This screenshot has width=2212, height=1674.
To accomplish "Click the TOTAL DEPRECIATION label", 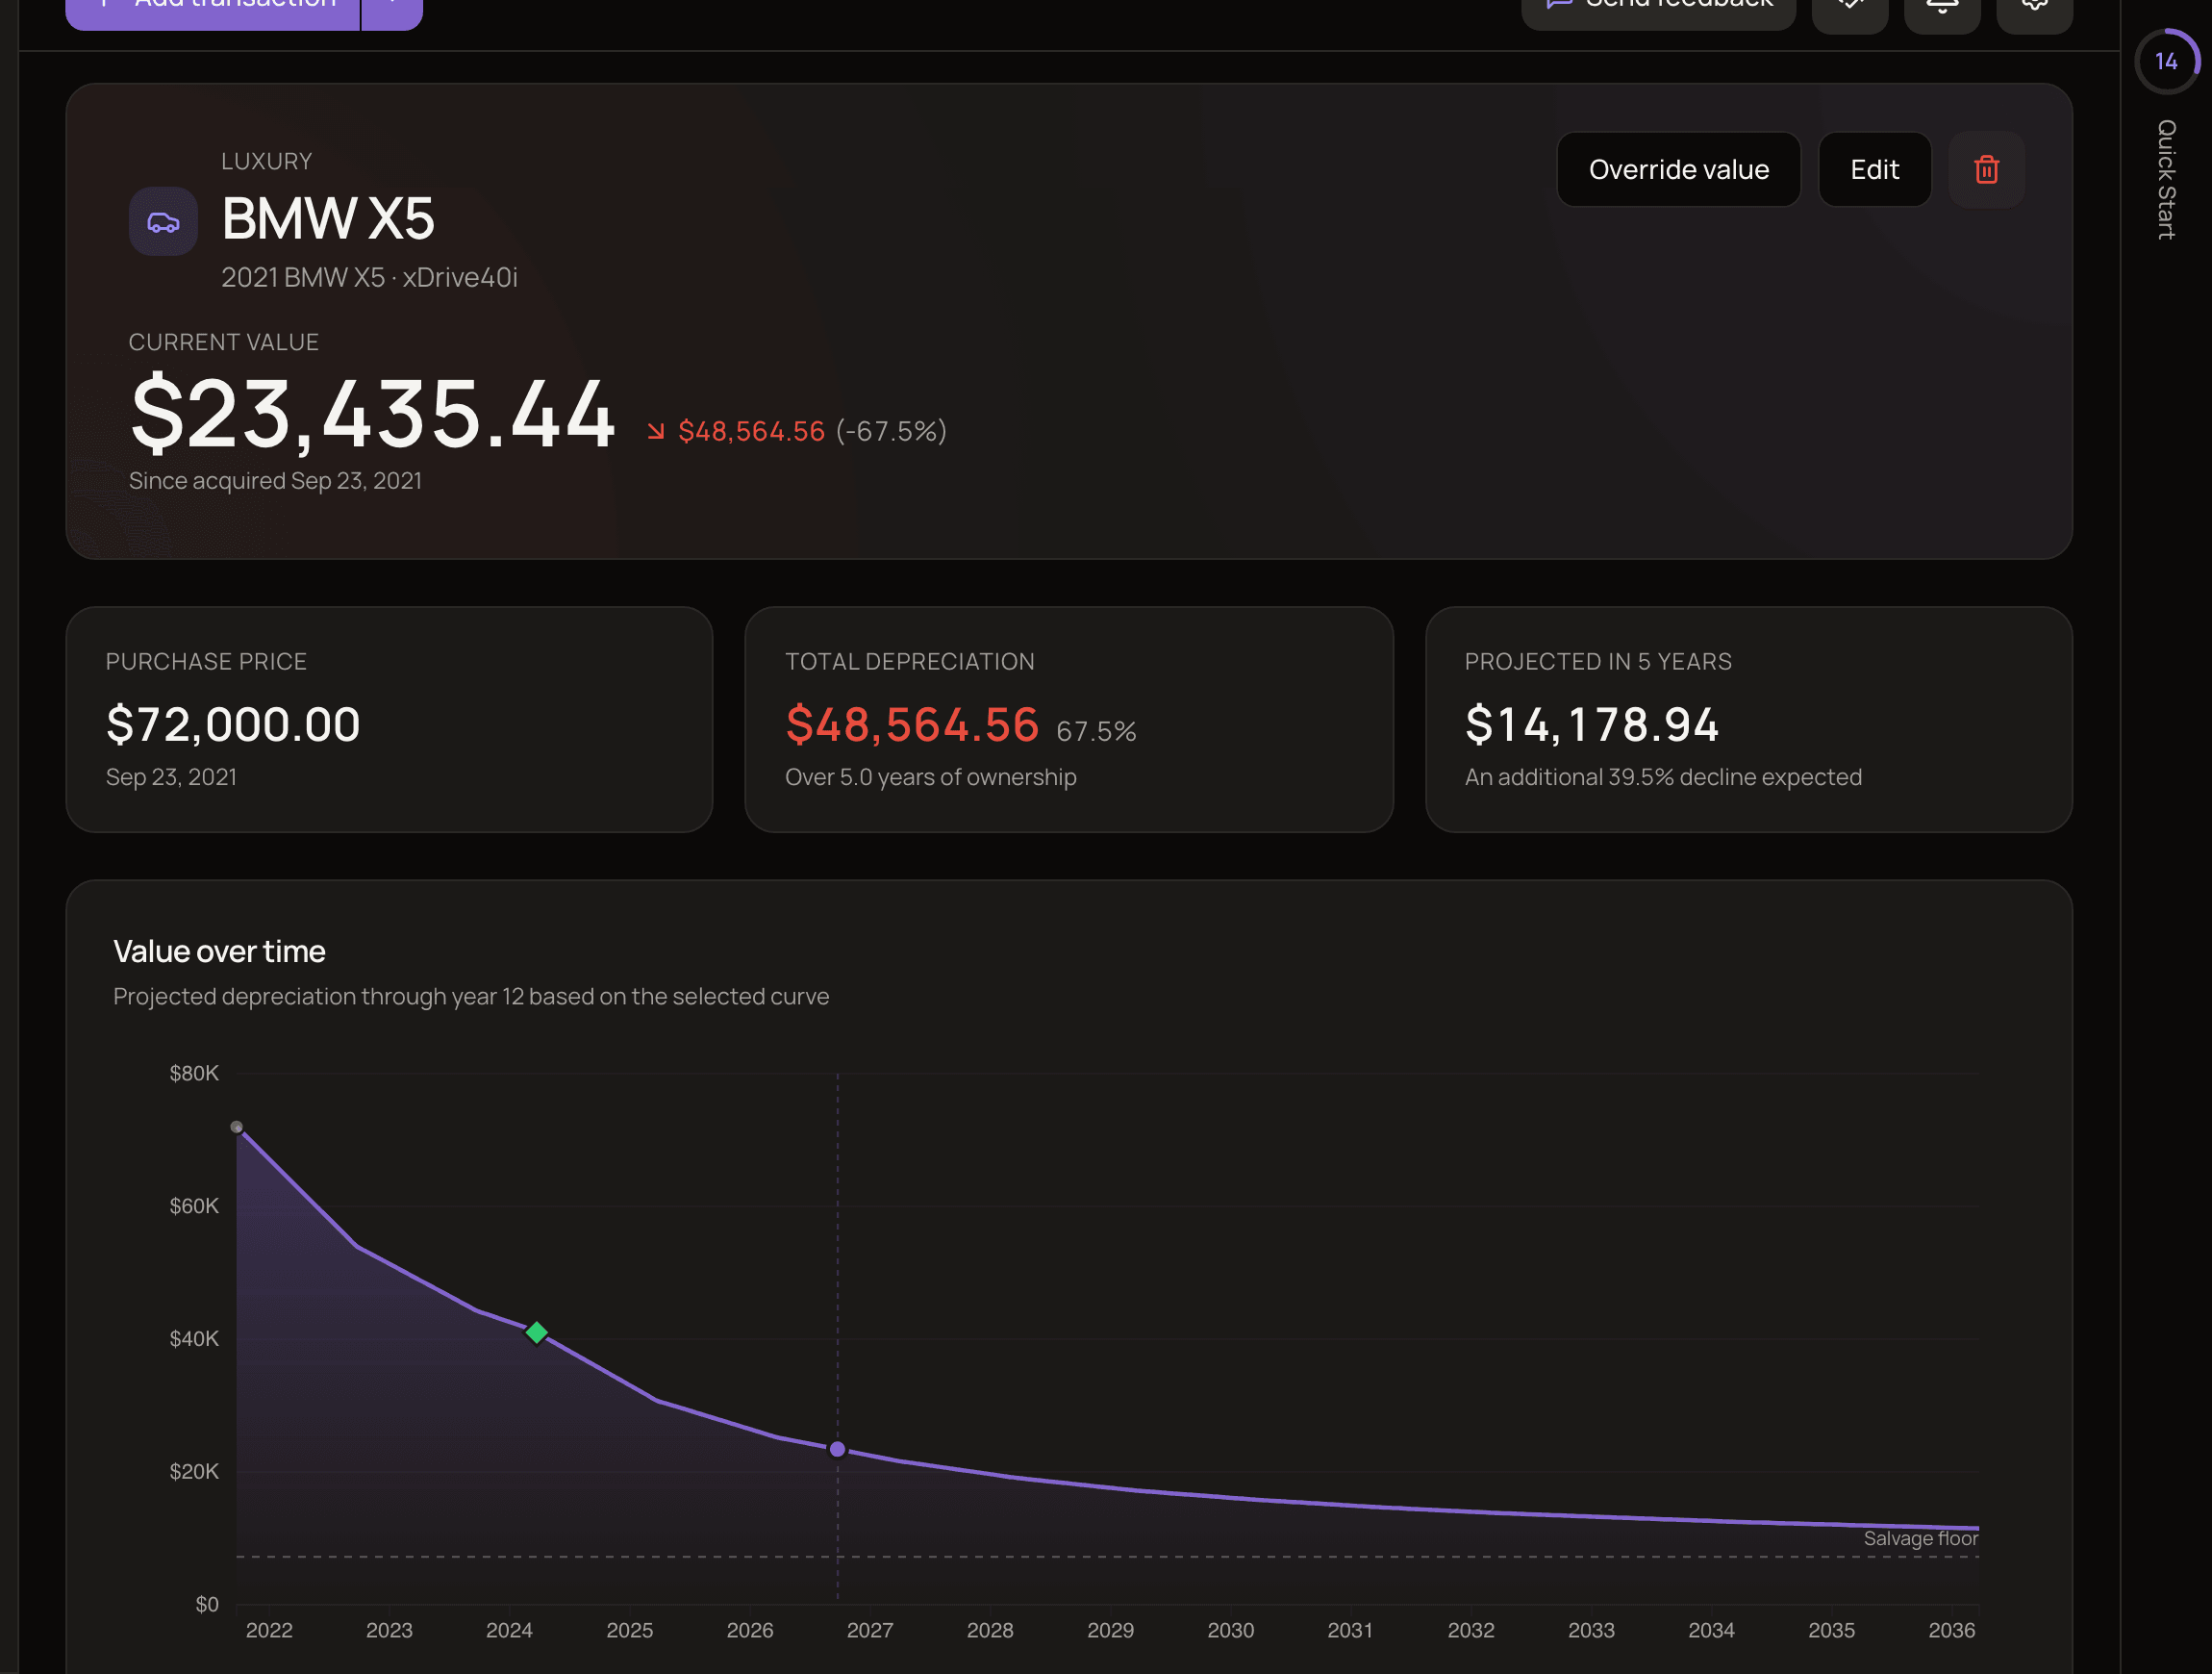I will [x=910, y=661].
